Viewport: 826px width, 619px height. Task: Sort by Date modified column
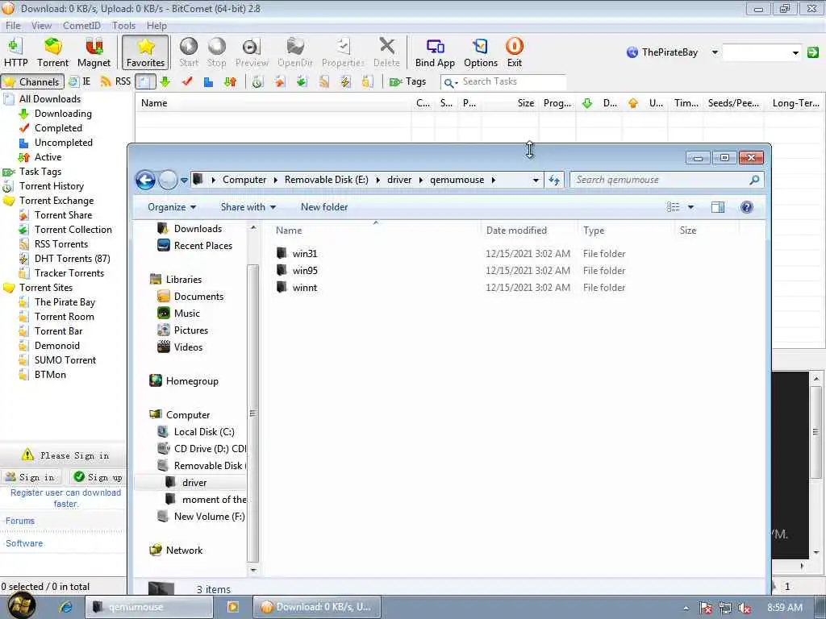(528, 231)
